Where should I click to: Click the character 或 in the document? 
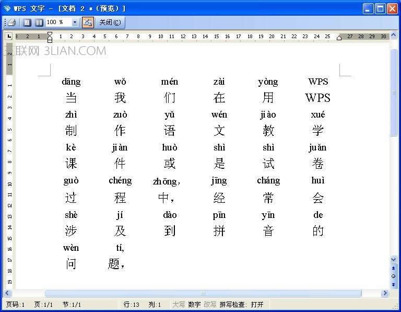pyautogui.click(x=170, y=163)
